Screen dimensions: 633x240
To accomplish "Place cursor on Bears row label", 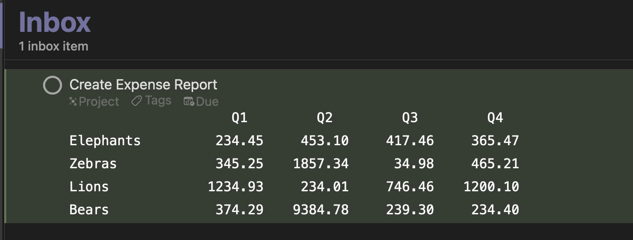I will click(89, 210).
